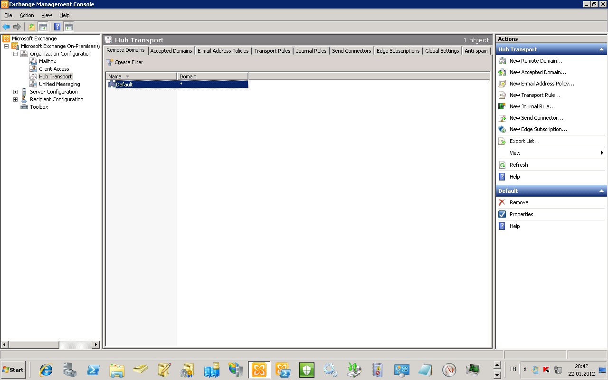Viewport: 608px width, 380px height.
Task: Switch to the E-mail Address Policies tab
Action: 223,51
